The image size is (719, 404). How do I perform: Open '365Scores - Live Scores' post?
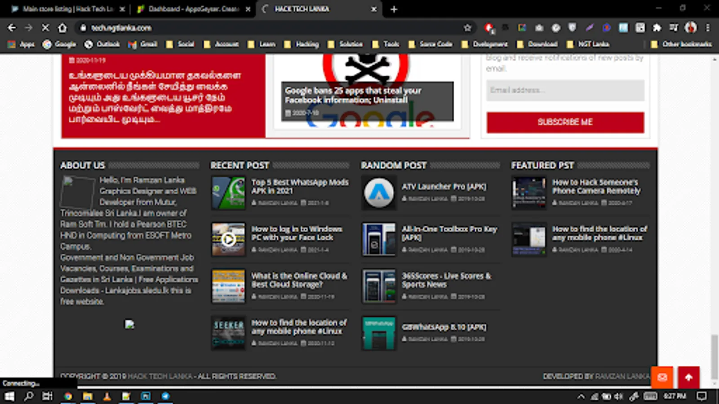[x=446, y=280]
